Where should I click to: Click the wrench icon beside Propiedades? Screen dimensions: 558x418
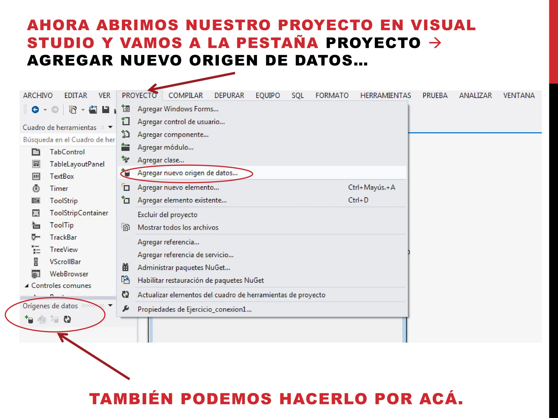[125, 309]
